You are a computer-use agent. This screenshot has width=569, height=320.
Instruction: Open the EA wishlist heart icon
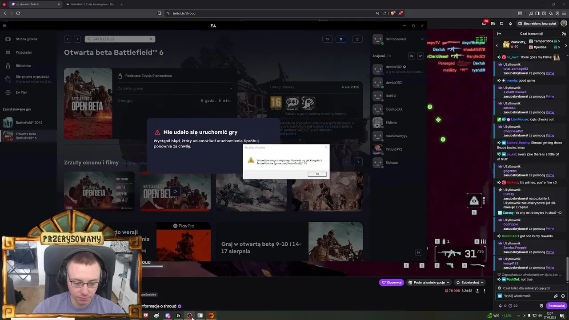tap(328, 39)
